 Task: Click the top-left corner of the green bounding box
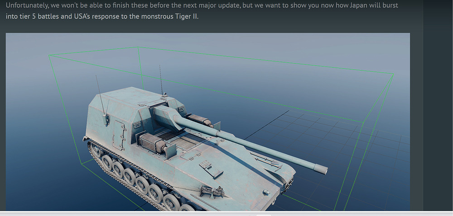[x=50, y=56]
